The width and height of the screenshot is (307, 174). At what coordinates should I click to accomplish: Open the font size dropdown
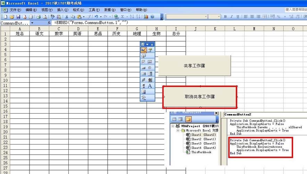(x=219, y=17)
